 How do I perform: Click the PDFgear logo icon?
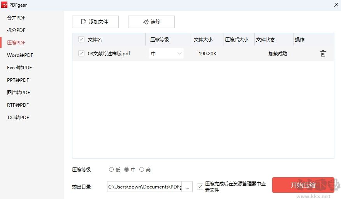tap(4, 5)
